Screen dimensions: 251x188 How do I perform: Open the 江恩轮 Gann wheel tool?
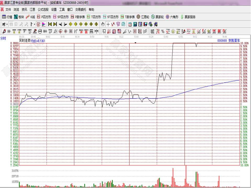click(x=143, y=17)
